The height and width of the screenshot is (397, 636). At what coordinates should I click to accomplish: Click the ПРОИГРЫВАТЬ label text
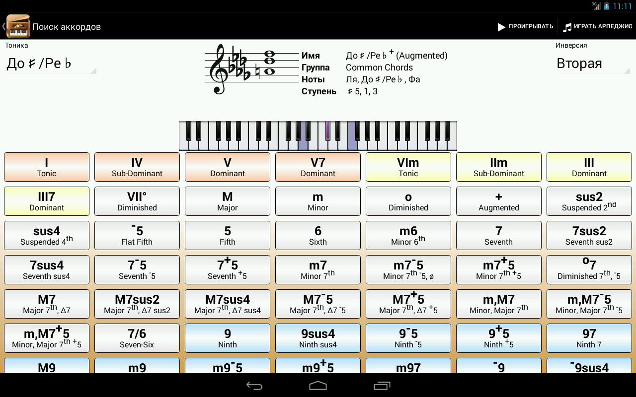click(x=531, y=27)
